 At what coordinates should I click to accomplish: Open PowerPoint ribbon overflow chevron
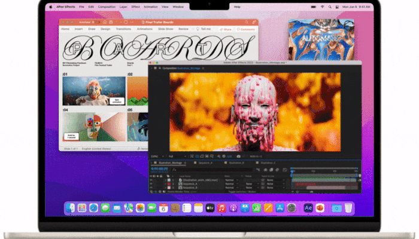193,29
